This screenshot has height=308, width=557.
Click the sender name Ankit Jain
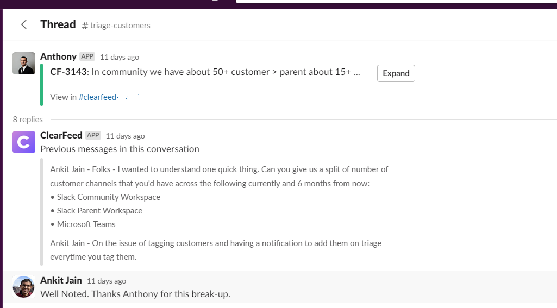(x=61, y=280)
